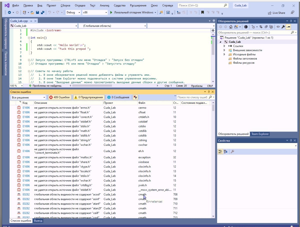Open the Entire Solution filter dropdown
Viewport: 300px width, 227px height.
[28, 97]
